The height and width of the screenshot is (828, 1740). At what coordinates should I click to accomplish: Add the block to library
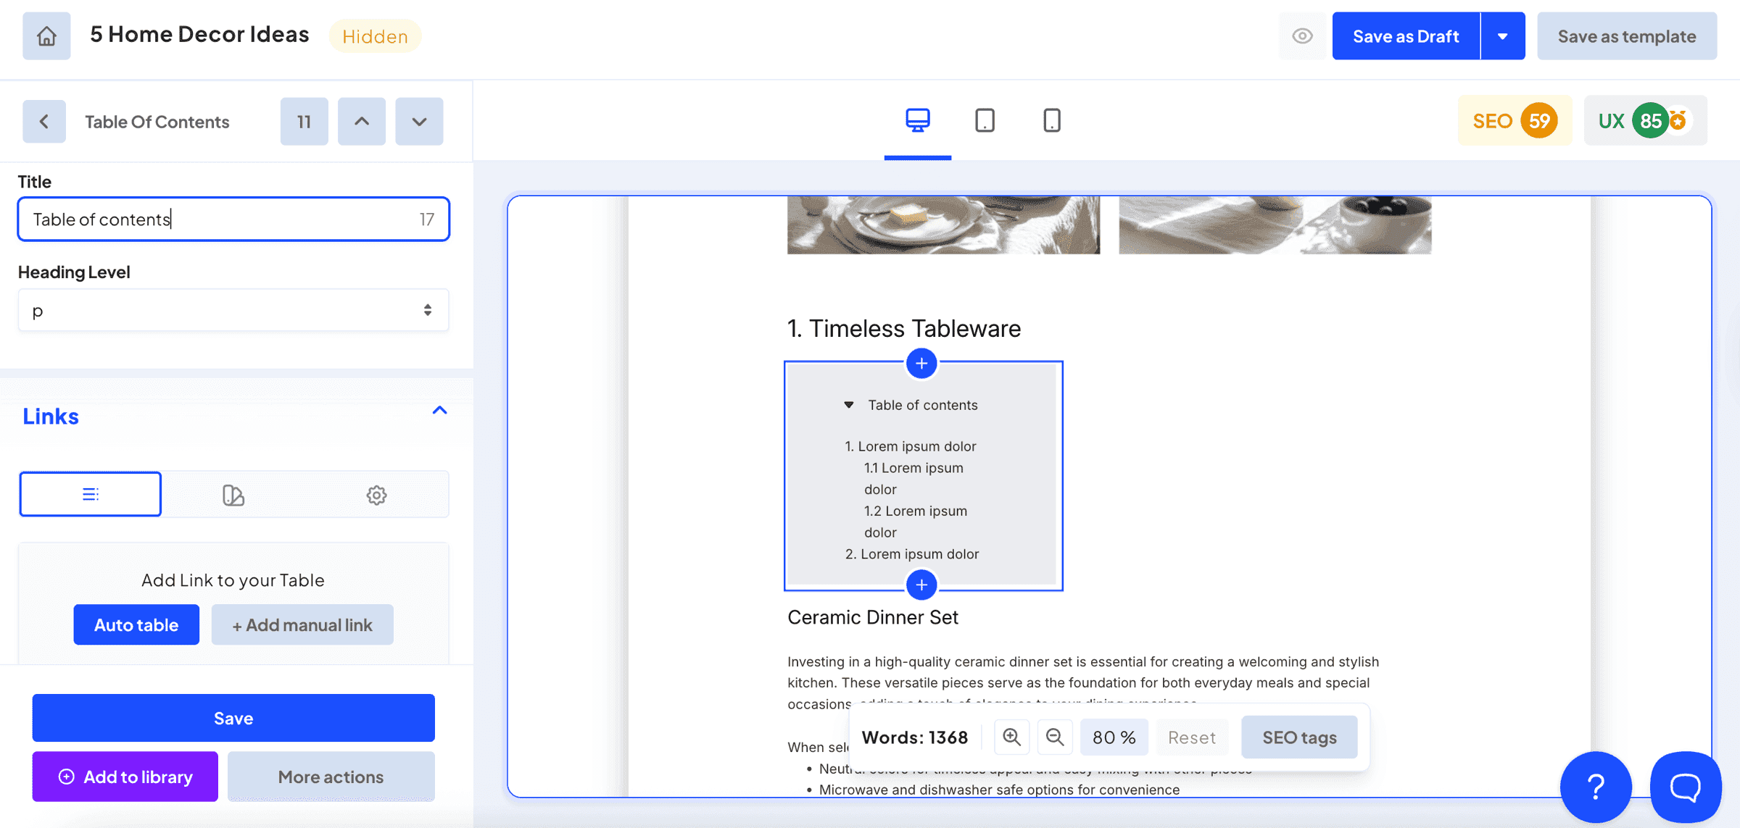(x=125, y=777)
